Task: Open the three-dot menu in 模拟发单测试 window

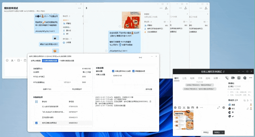Action: point(80,8)
